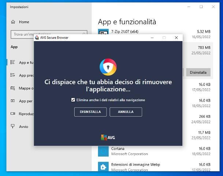The image size is (223, 176).
Task: Click the date 23/05/2022
Action: (x=201, y=138)
